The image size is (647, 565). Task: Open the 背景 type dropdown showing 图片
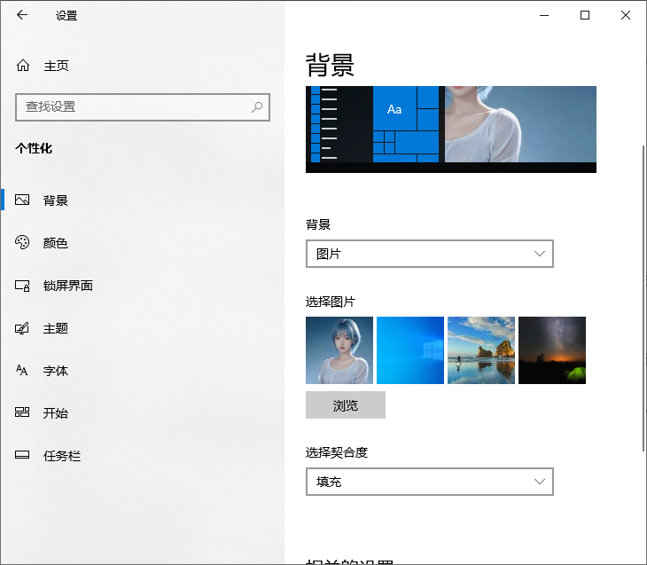430,254
